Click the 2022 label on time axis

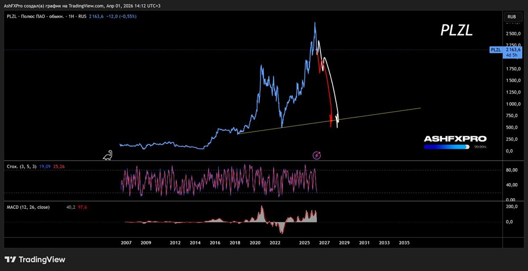pos(275,242)
